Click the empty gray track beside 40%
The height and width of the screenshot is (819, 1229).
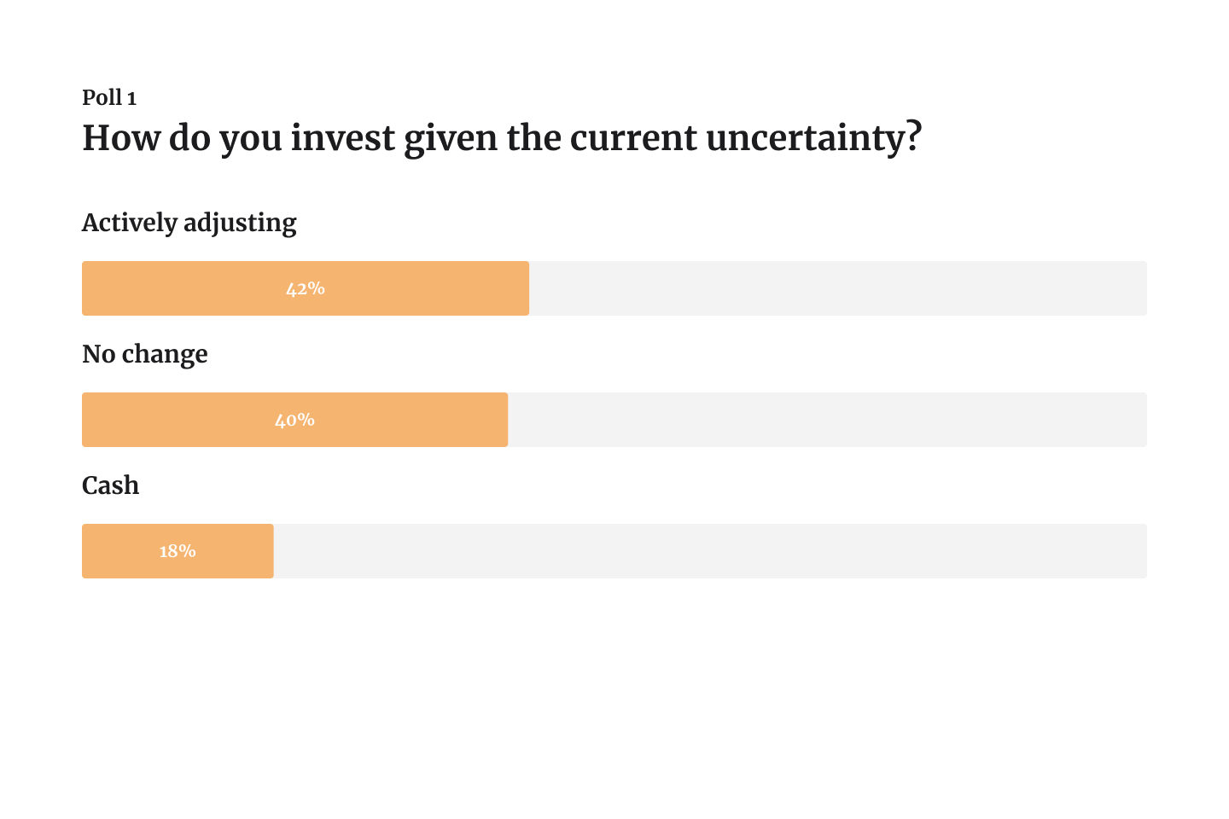826,420
